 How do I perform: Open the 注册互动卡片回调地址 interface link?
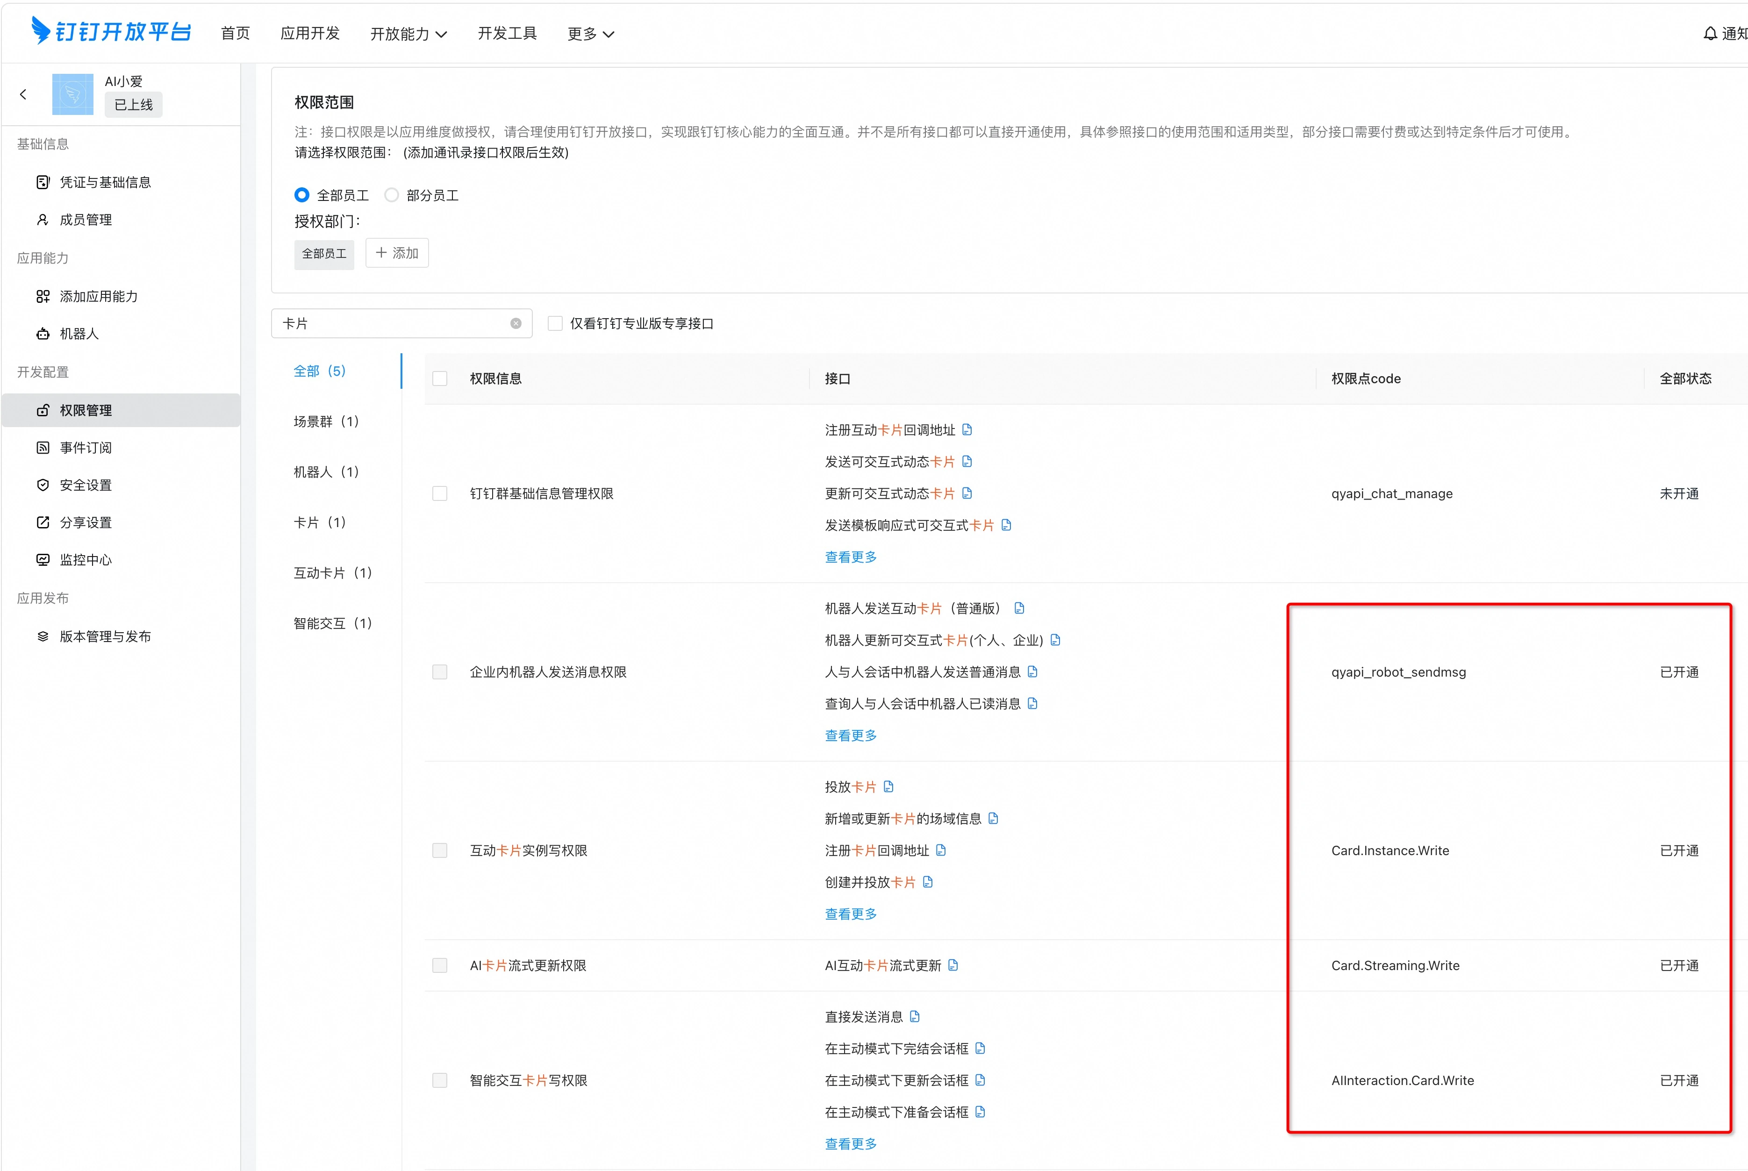pyautogui.click(x=890, y=430)
